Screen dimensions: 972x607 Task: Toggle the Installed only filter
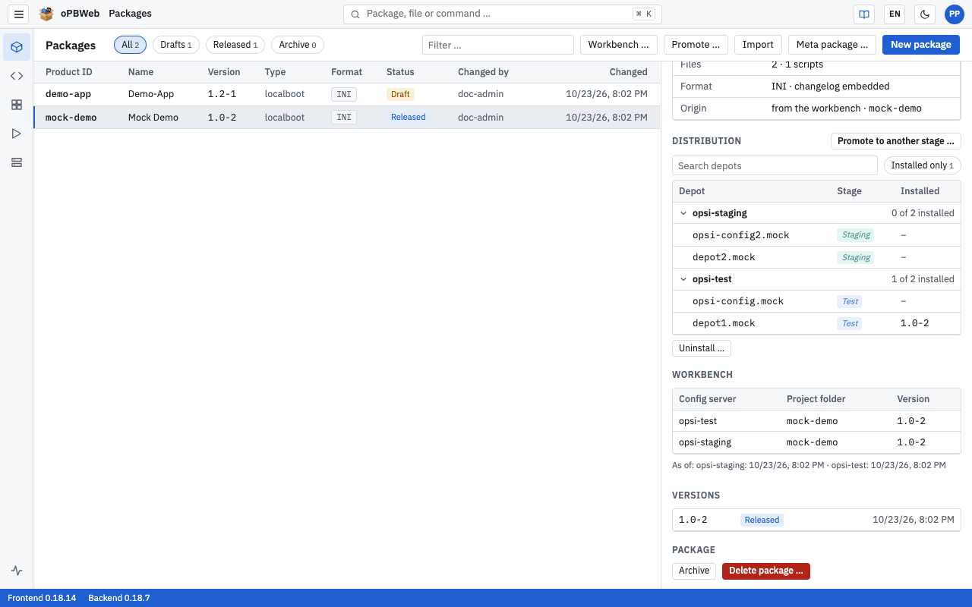(923, 165)
